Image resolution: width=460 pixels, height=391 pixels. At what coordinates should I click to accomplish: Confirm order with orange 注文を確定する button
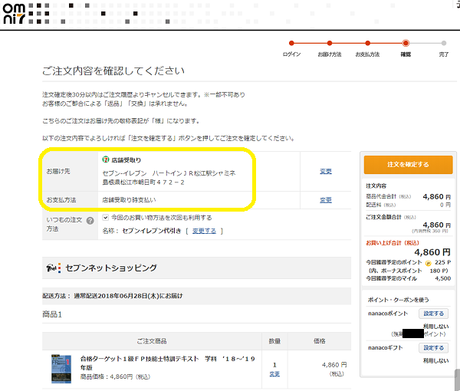(x=408, y=165)
